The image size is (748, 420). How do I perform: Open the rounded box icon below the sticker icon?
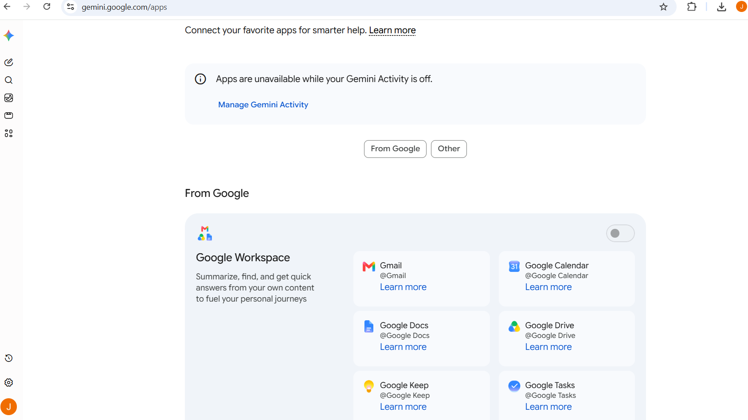(9, 116)
